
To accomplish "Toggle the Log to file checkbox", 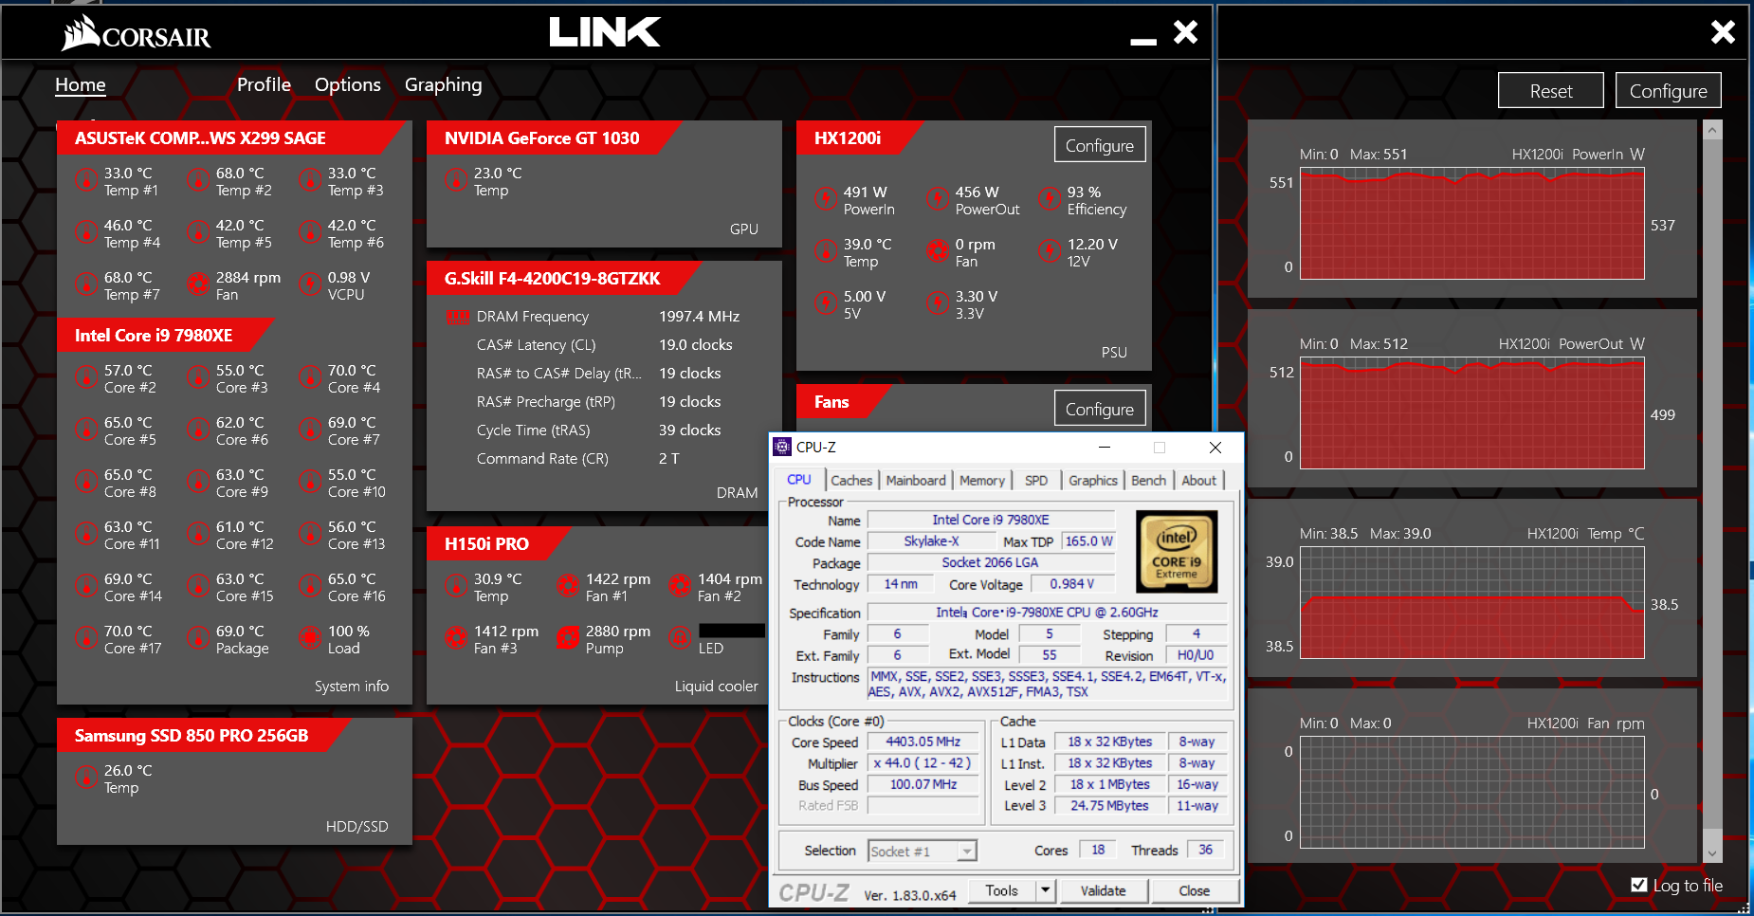I will (1638, 885).
